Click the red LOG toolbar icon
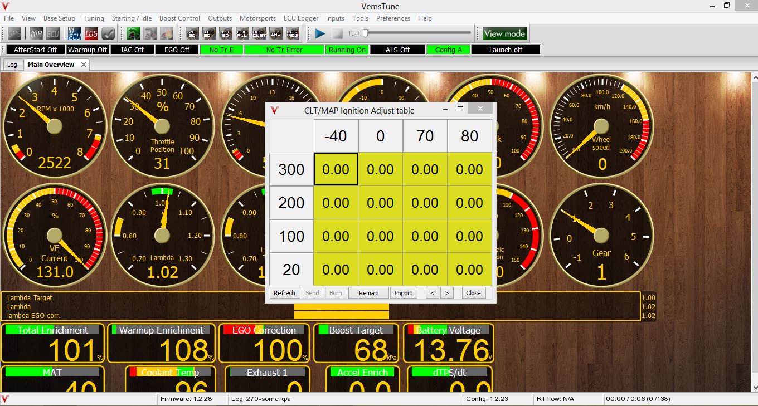The image size is (758, 406). [x=91, y=33]
